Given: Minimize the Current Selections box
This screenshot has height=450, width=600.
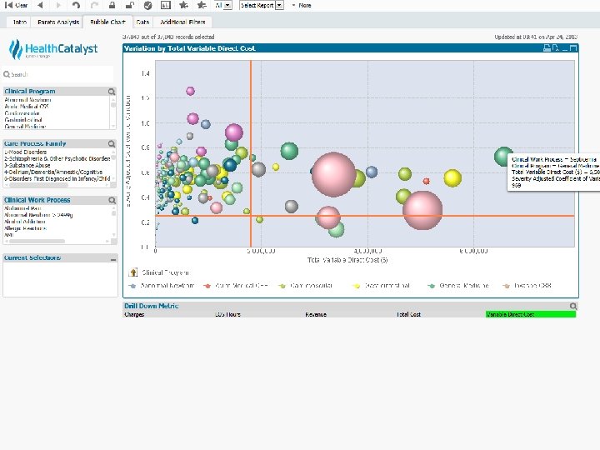Looking at the screenshot, I should point(113,258).
